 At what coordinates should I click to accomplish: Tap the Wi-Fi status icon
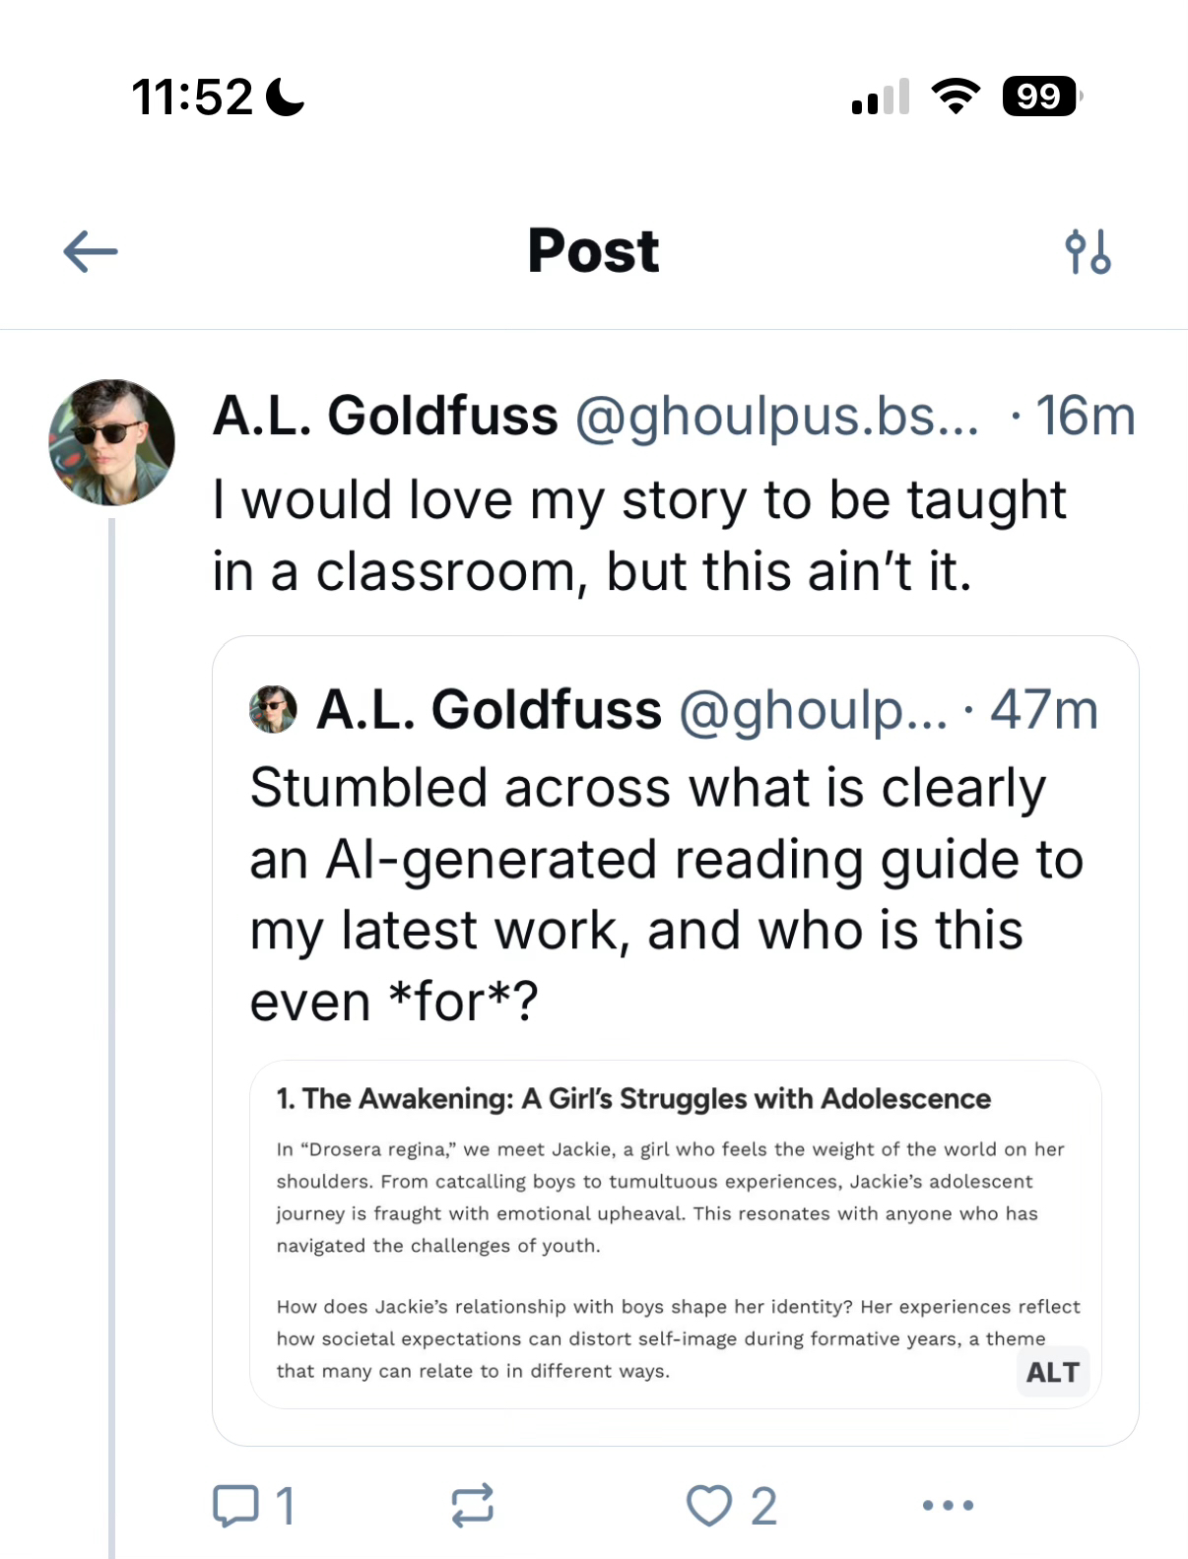955,97
